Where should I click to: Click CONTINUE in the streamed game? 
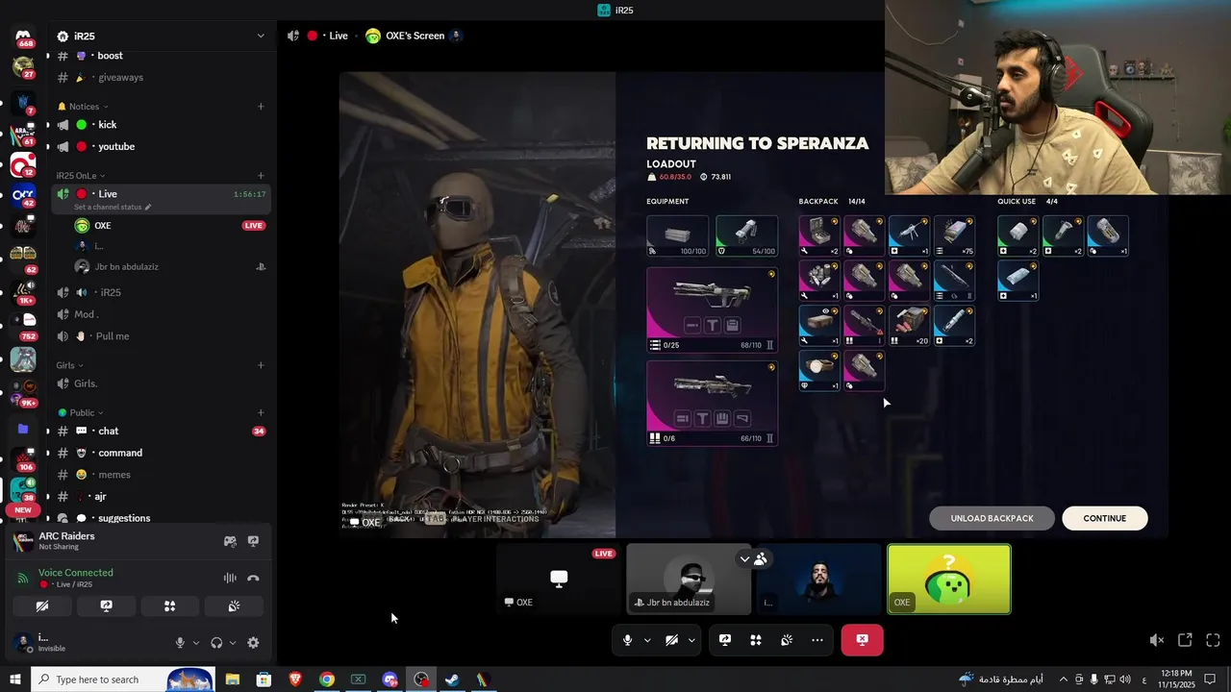point(1105,518)
